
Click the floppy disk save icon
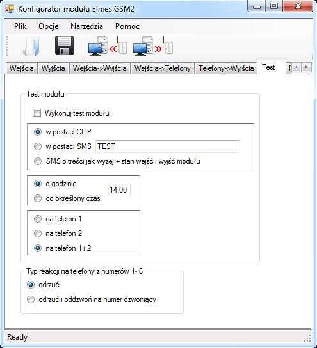64,45
